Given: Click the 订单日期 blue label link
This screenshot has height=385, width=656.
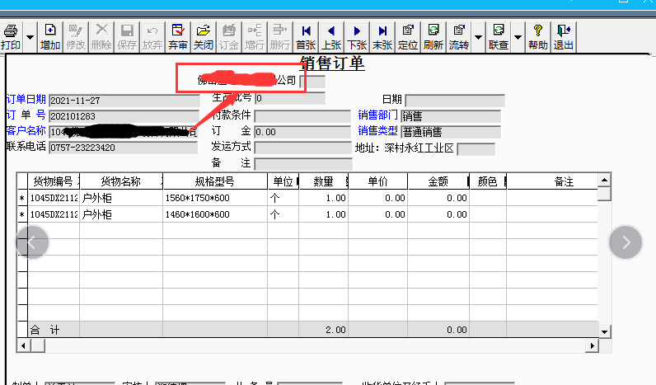Looking at the screenshot, I should point(26,99).
